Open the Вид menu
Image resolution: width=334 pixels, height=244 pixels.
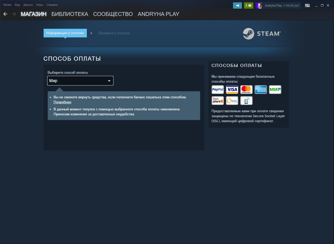click(18, 5)
